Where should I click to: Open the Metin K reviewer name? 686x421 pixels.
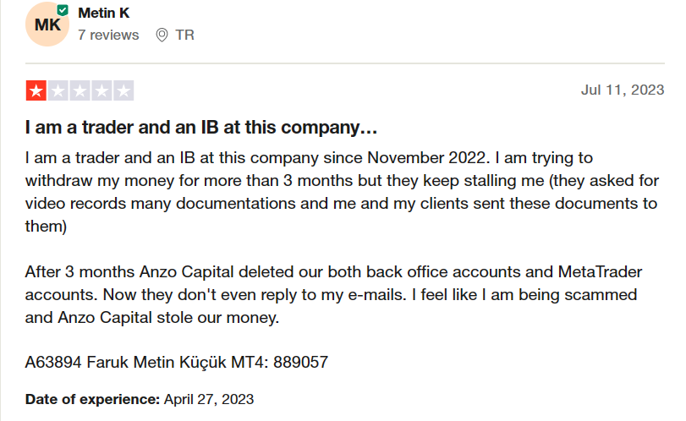[x=104, y=14]
